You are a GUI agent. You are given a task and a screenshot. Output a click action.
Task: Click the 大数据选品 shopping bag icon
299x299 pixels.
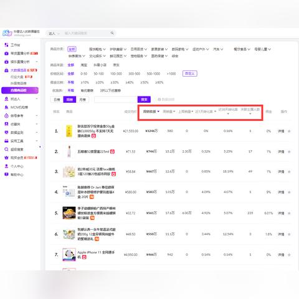(x=6, y=70)
